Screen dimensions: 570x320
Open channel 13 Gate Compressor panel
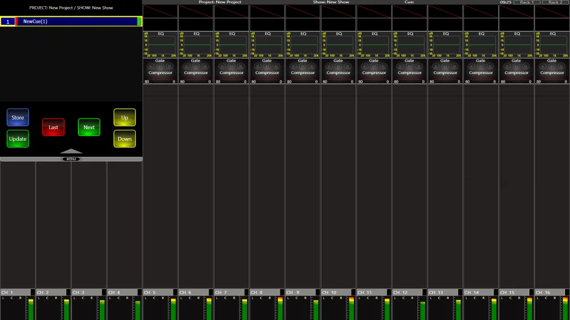click(445, 71)
